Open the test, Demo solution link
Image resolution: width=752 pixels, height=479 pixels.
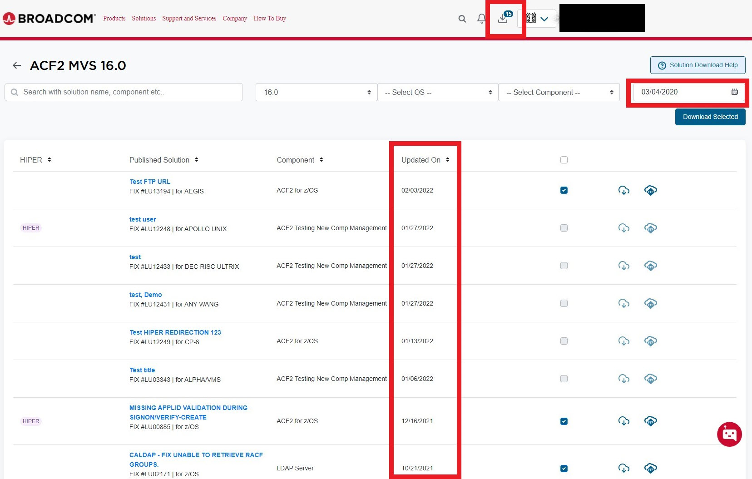(x=145, y=295)
